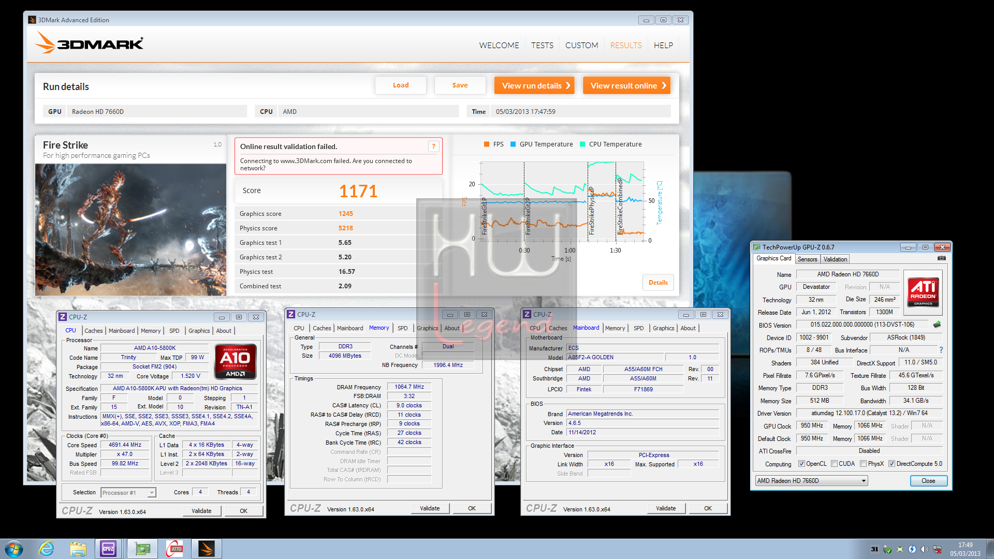Viewport: 994px width, 559px height.
Task: Click title icon of CPU-Z Memory window
Action: coord(291,314)
